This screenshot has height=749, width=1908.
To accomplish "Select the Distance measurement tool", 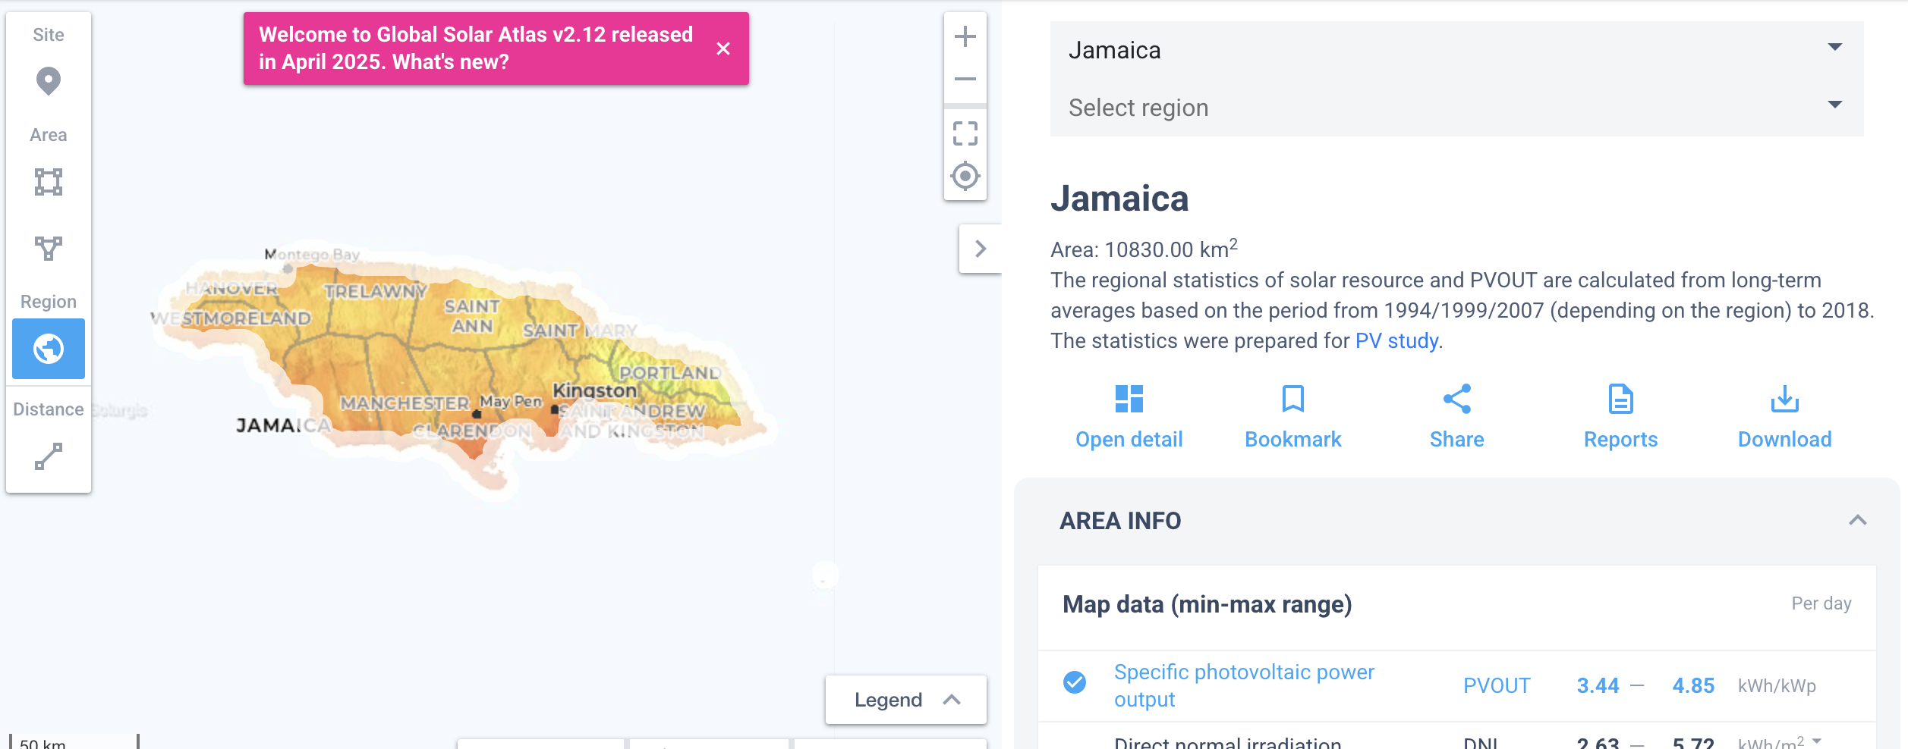I will pyautogui.click(x=48, y=456).
